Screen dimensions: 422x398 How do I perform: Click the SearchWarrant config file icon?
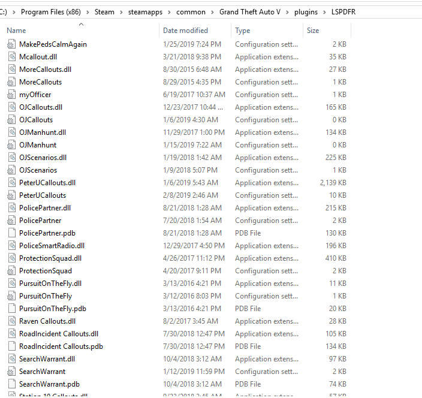click(11, 372)
